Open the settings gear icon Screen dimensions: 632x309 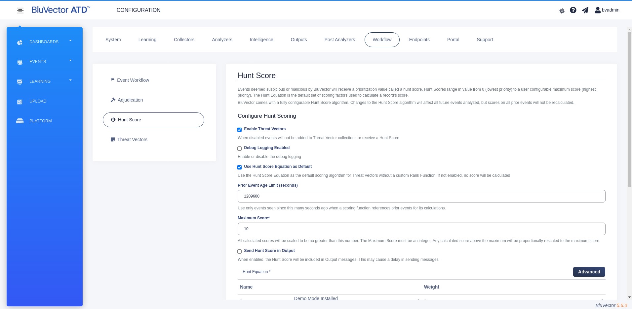pyautogui.click(x=562, y=11)
